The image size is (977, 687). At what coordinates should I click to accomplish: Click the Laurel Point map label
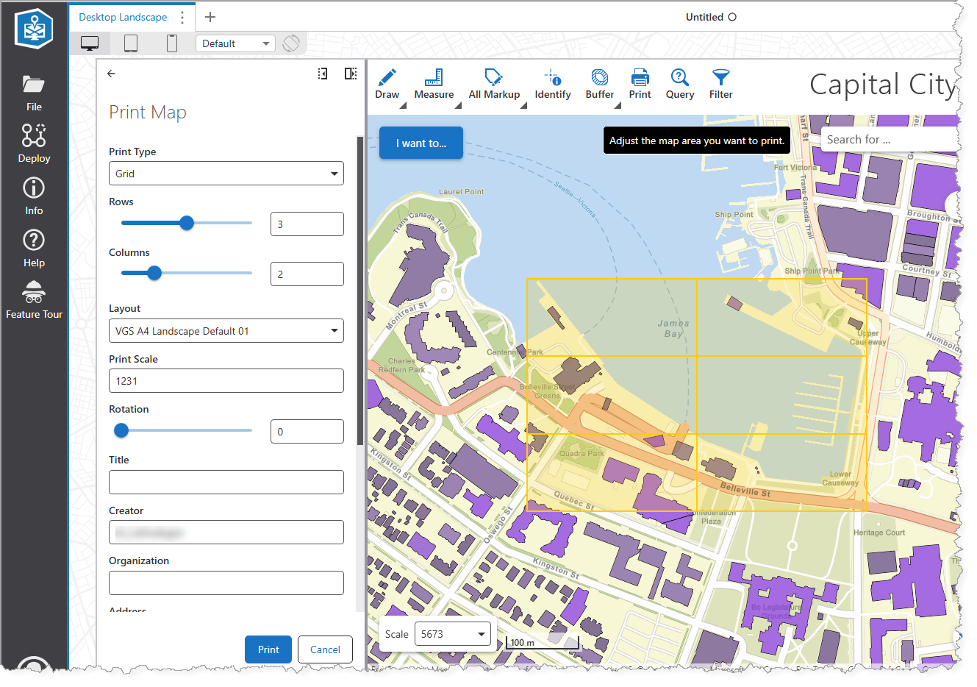(461, 192)
